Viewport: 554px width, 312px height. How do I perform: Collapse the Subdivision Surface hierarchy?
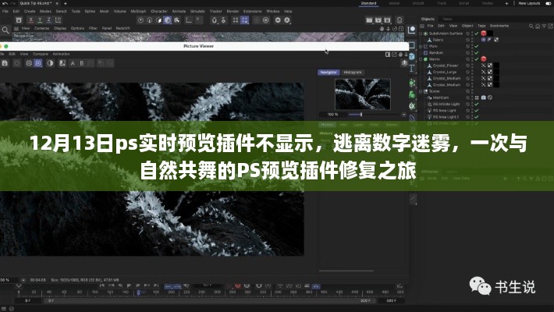pos(421,34)
